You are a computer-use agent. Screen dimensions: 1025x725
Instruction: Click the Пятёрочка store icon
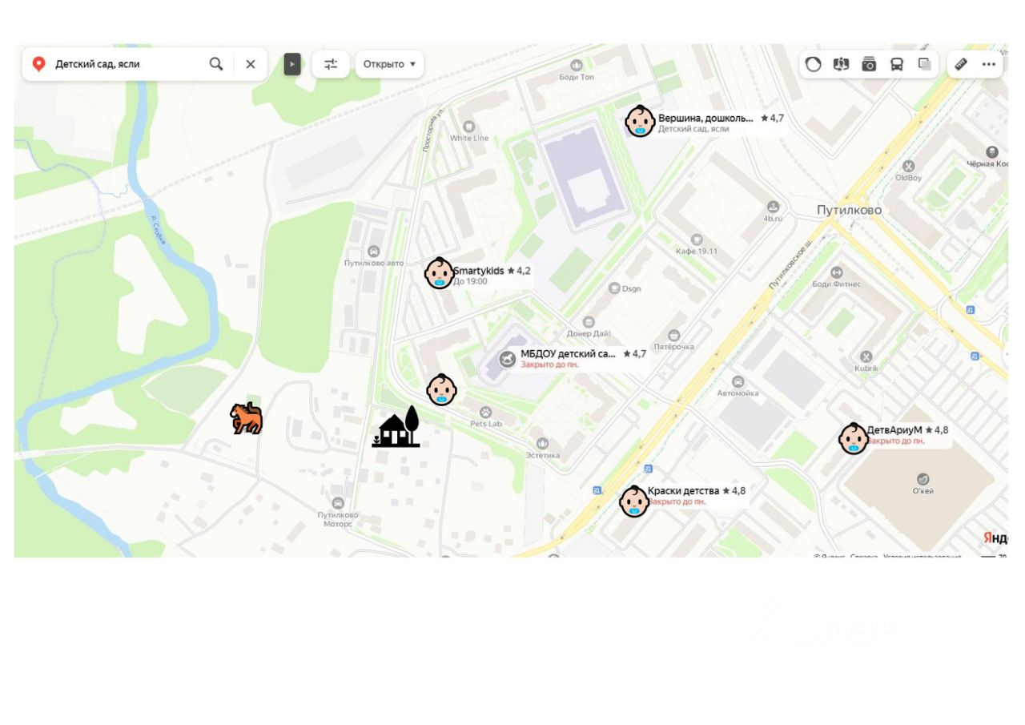click(x=673, y=335)
